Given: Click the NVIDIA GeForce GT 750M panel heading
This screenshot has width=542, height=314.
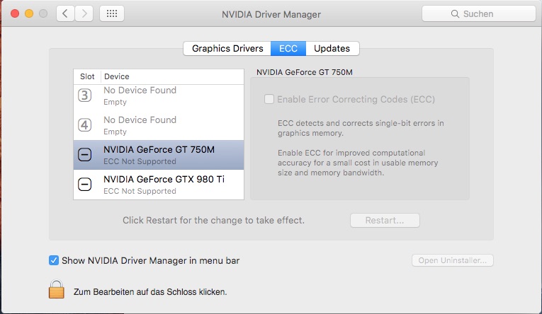Looking at the screenshot, I should click(x=304, y=72).
